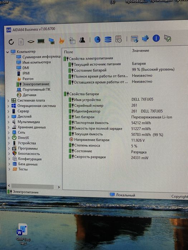The height and width of the screenshot is (250, 188).
Task: Click the tree horizontal scrollbar thumb
Action: tap(33, 187)
